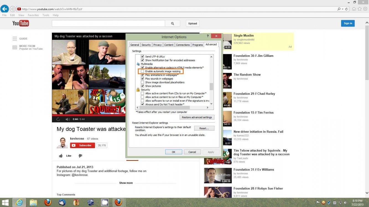
Task: Switch to the General tab
Action: (x=135, y=45)
